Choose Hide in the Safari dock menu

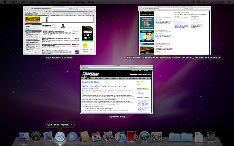(x=57, y=125)
